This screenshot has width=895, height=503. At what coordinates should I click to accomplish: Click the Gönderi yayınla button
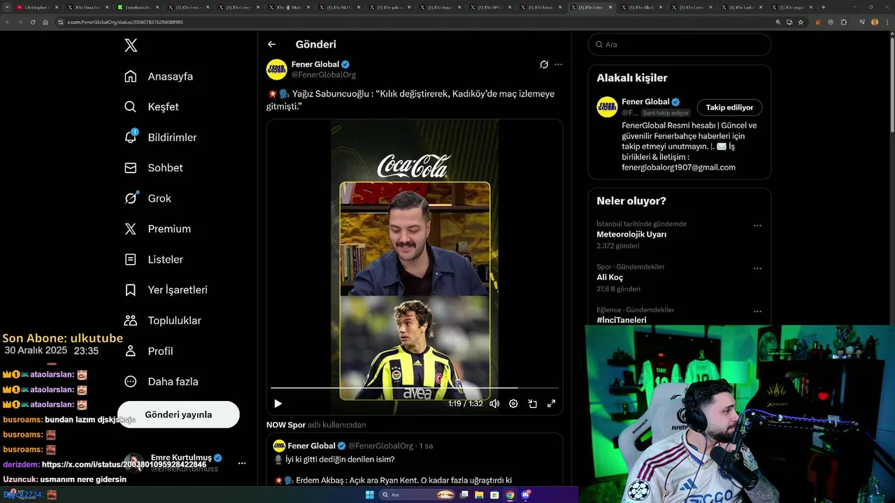pos(178,414)
